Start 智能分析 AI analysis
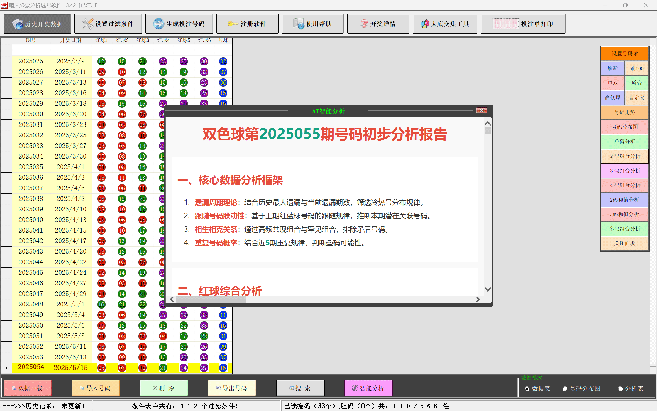657x411 pixels. tap(368, 388)
